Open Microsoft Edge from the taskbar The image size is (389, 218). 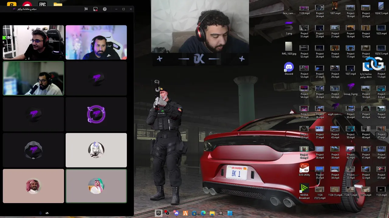point(203,213)
